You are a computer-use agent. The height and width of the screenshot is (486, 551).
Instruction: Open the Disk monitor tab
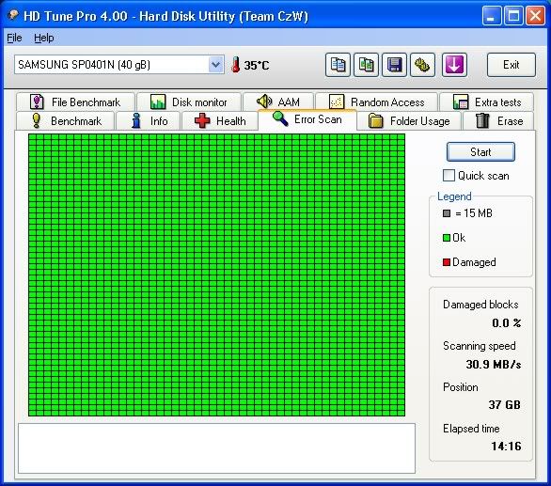coord(189,102)
